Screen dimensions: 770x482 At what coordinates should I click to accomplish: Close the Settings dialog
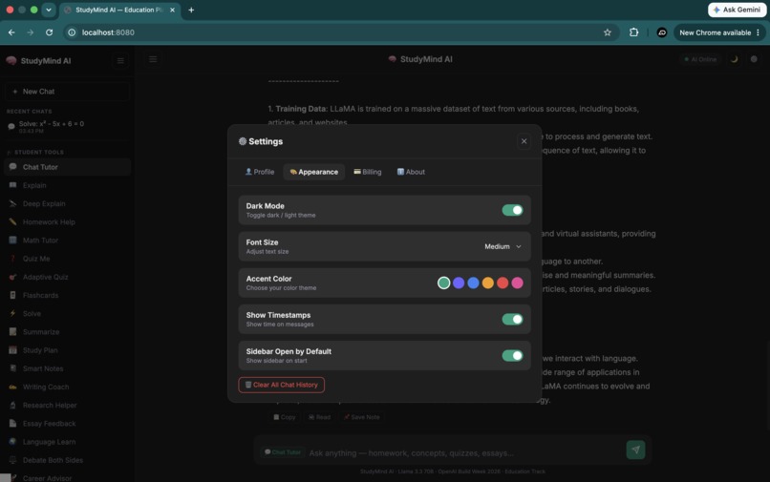(524, 141)
